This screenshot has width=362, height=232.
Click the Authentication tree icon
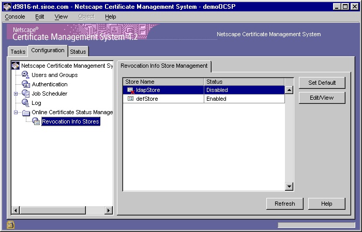point(26,84)
